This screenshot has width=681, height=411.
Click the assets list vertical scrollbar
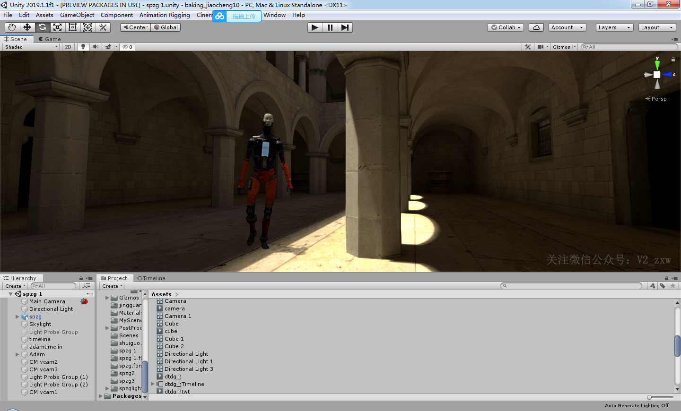coord(678,346)
